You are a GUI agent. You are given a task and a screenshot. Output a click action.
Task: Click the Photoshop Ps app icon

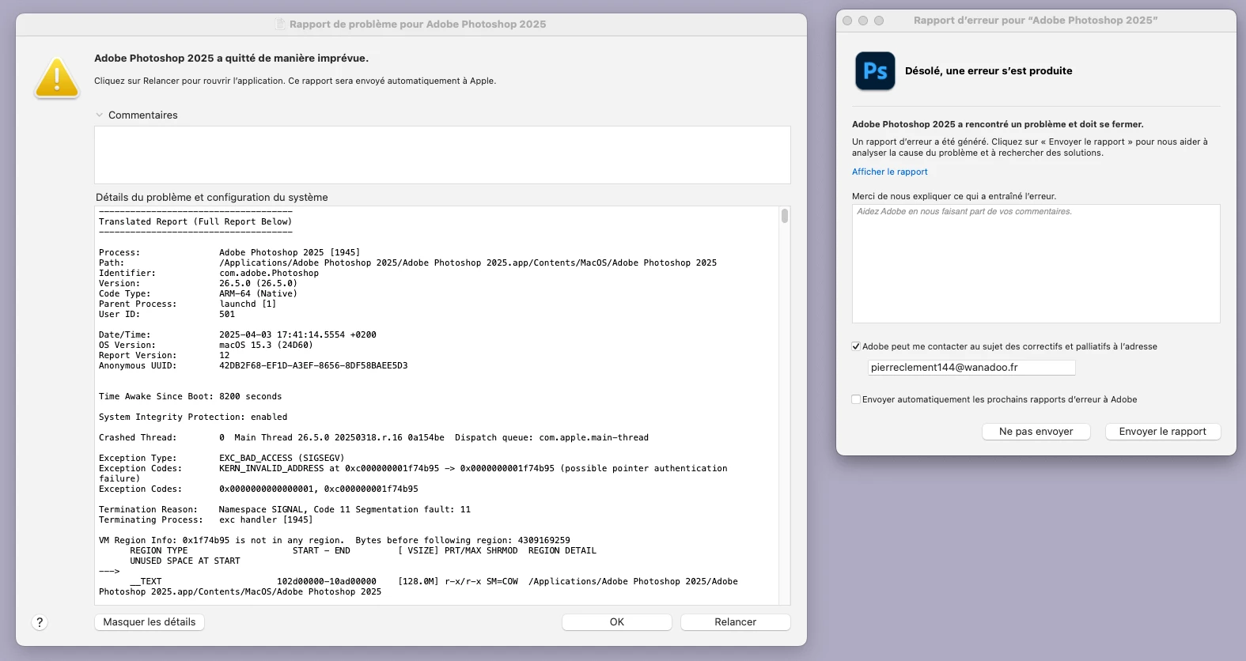click(875, 71)
